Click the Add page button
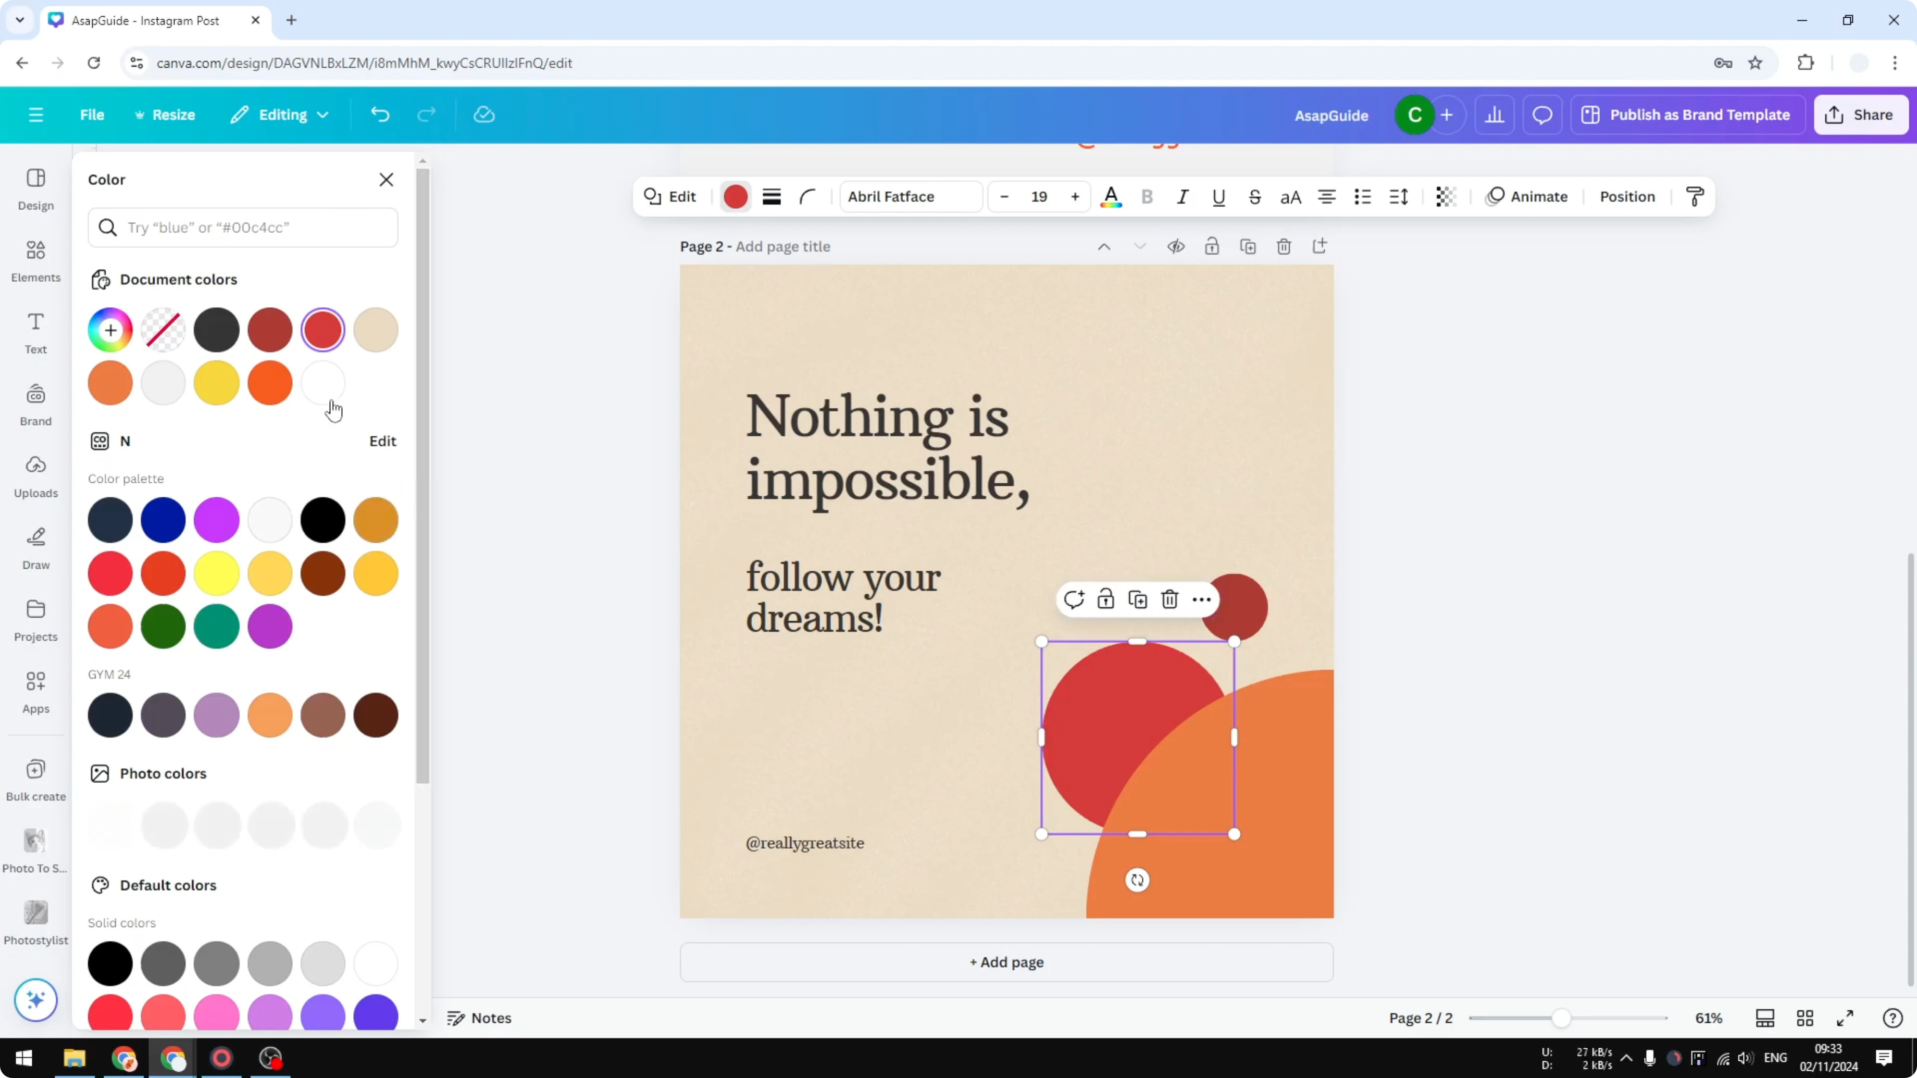Screen dimensions: 1917x1078 point(1006,962)
